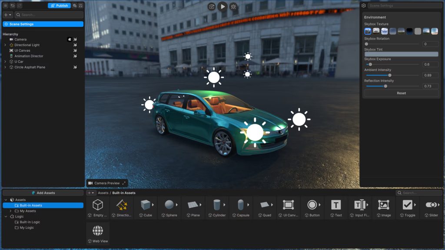Toggle the visibility icon for Directional Light
The image size is (445, 250).
pyautogui.click(x=75, y=45)
